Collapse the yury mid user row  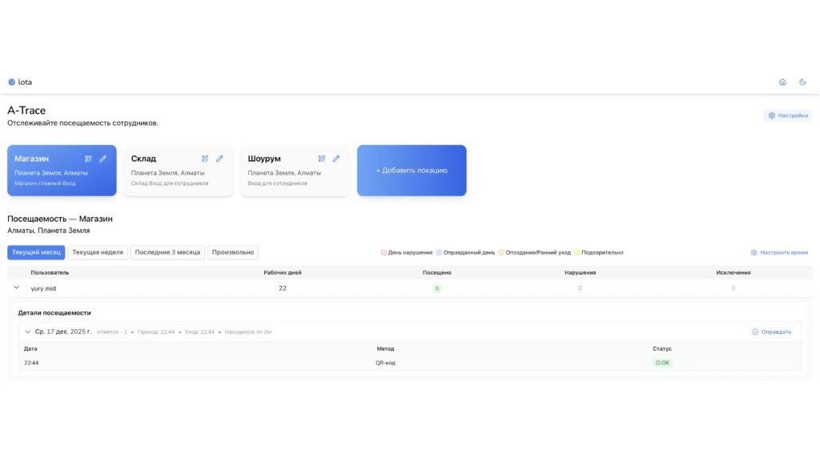tap(16, 287)
